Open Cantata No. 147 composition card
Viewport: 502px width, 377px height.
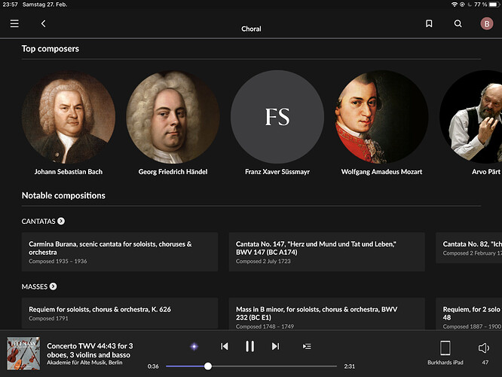327,252
